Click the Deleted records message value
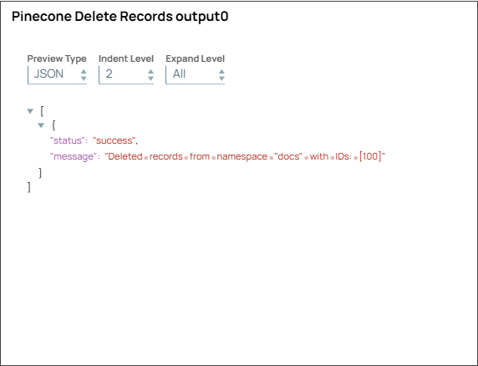478x366 pixels. point(245,156)
